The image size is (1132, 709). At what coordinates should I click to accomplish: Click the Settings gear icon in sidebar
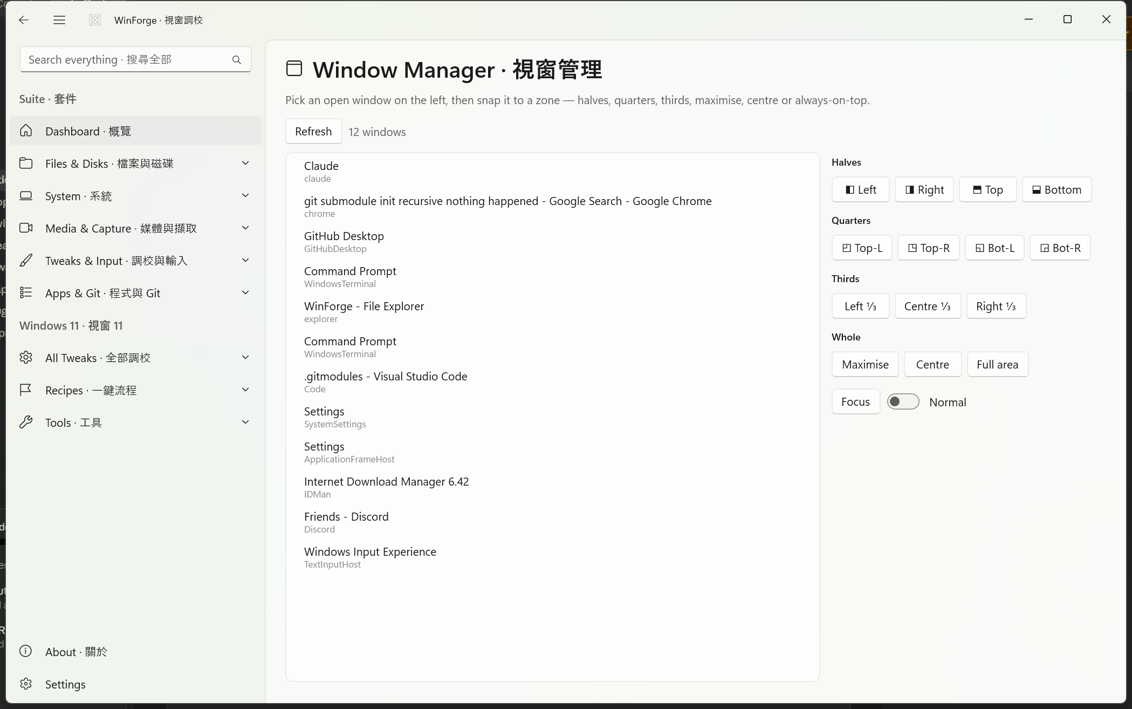point(26,684)
